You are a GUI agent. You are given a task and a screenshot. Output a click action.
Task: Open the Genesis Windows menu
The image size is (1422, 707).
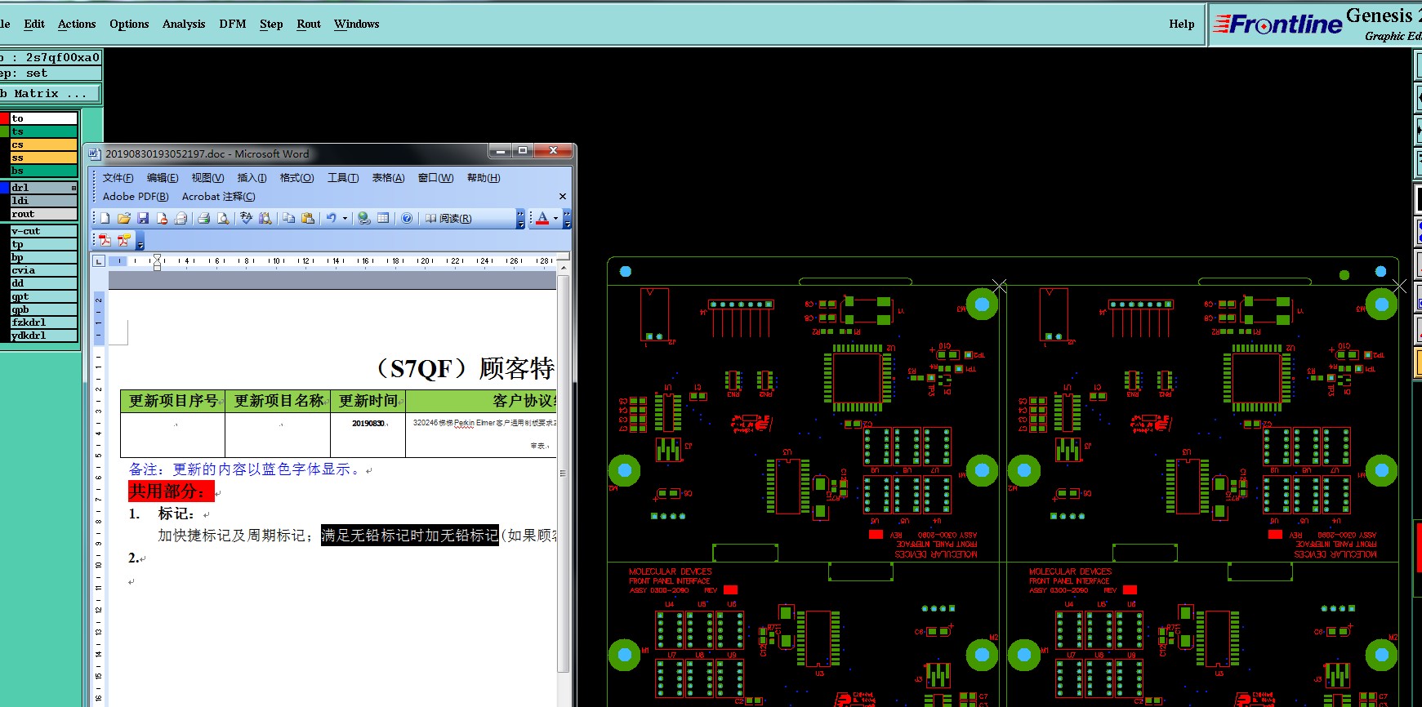pyautogui.click(x=357, y=24)
